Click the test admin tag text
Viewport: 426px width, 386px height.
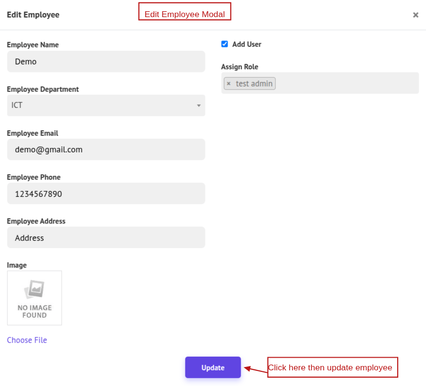254,84
